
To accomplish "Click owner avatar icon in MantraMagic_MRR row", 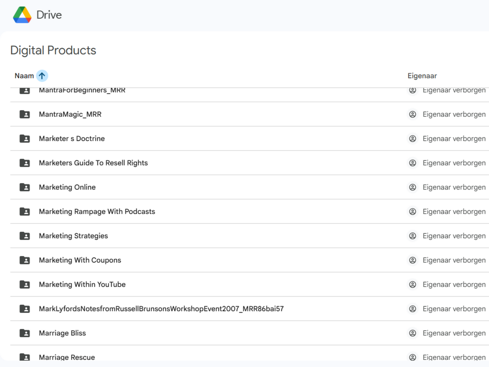I will tap(413, 114).
